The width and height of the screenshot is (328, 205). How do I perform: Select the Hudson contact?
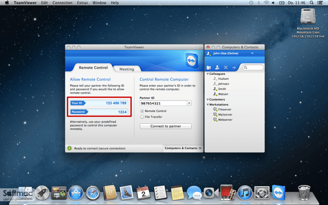[223, 79]
